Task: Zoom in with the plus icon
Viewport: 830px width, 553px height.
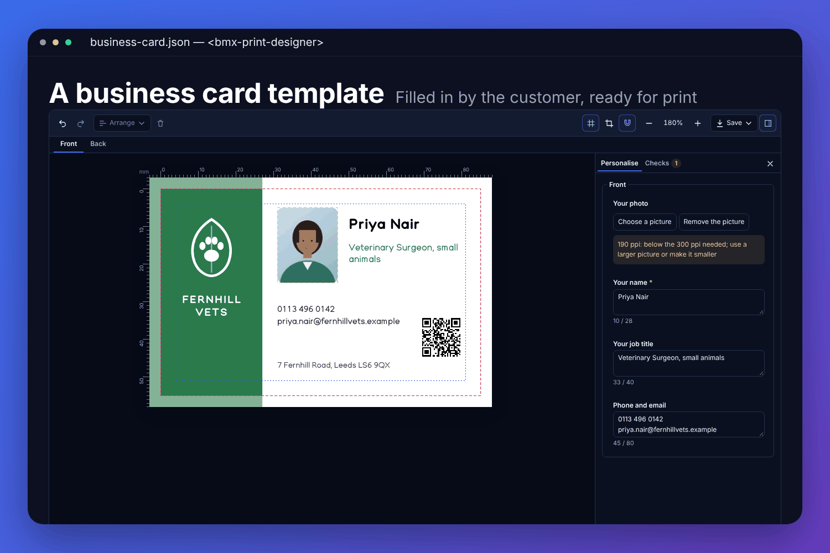Action: click(698, 123)
